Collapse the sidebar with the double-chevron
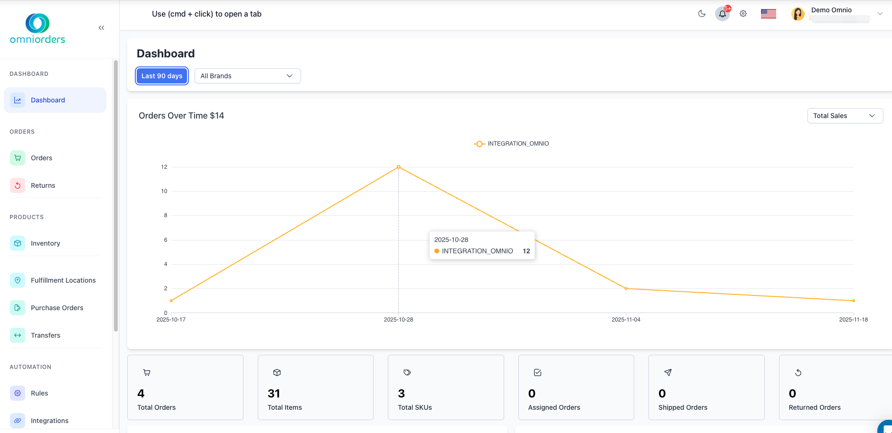 tap(101, 27)
